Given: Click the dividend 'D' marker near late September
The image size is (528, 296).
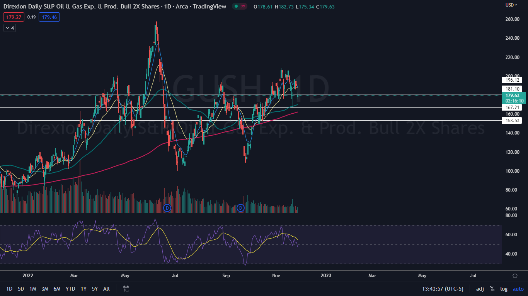Looking at the screenshot, I should [x=240, y=208].
